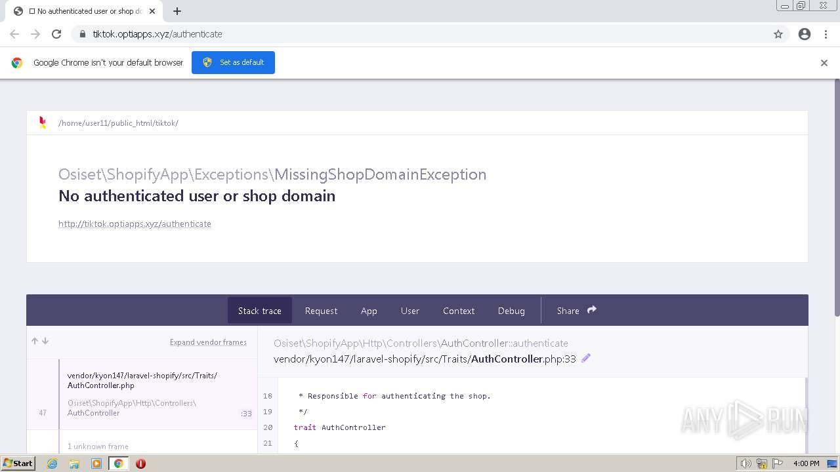The image size is (840, 472).
Task: Click the Set as default button
Action: [233, 62]
